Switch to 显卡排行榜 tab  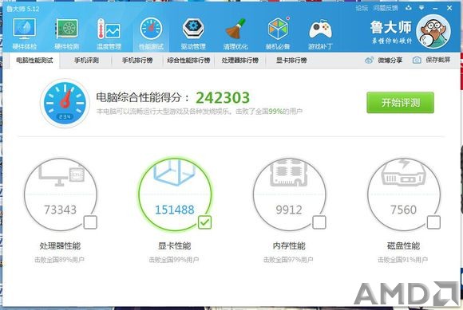click(x=291, y=61)
